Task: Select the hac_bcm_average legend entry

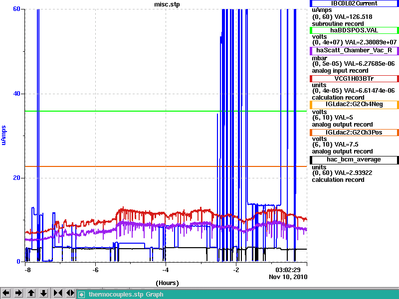Action: 354,159
